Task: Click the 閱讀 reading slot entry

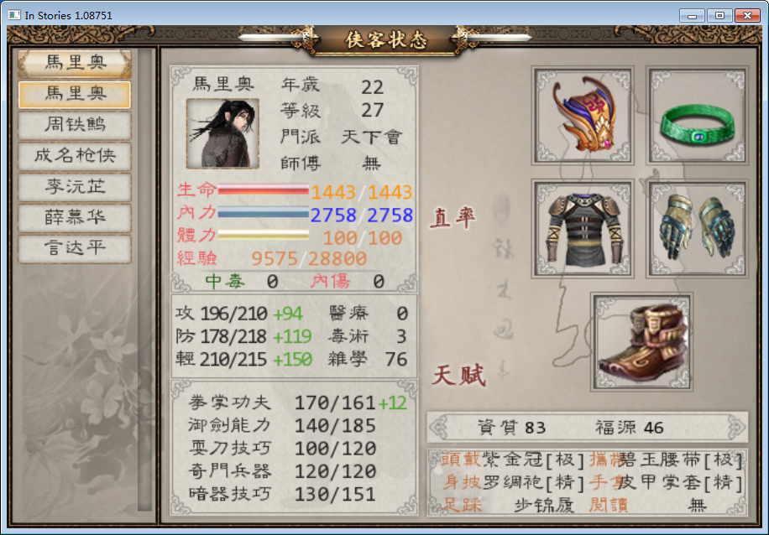Action: tap(608, 505)
